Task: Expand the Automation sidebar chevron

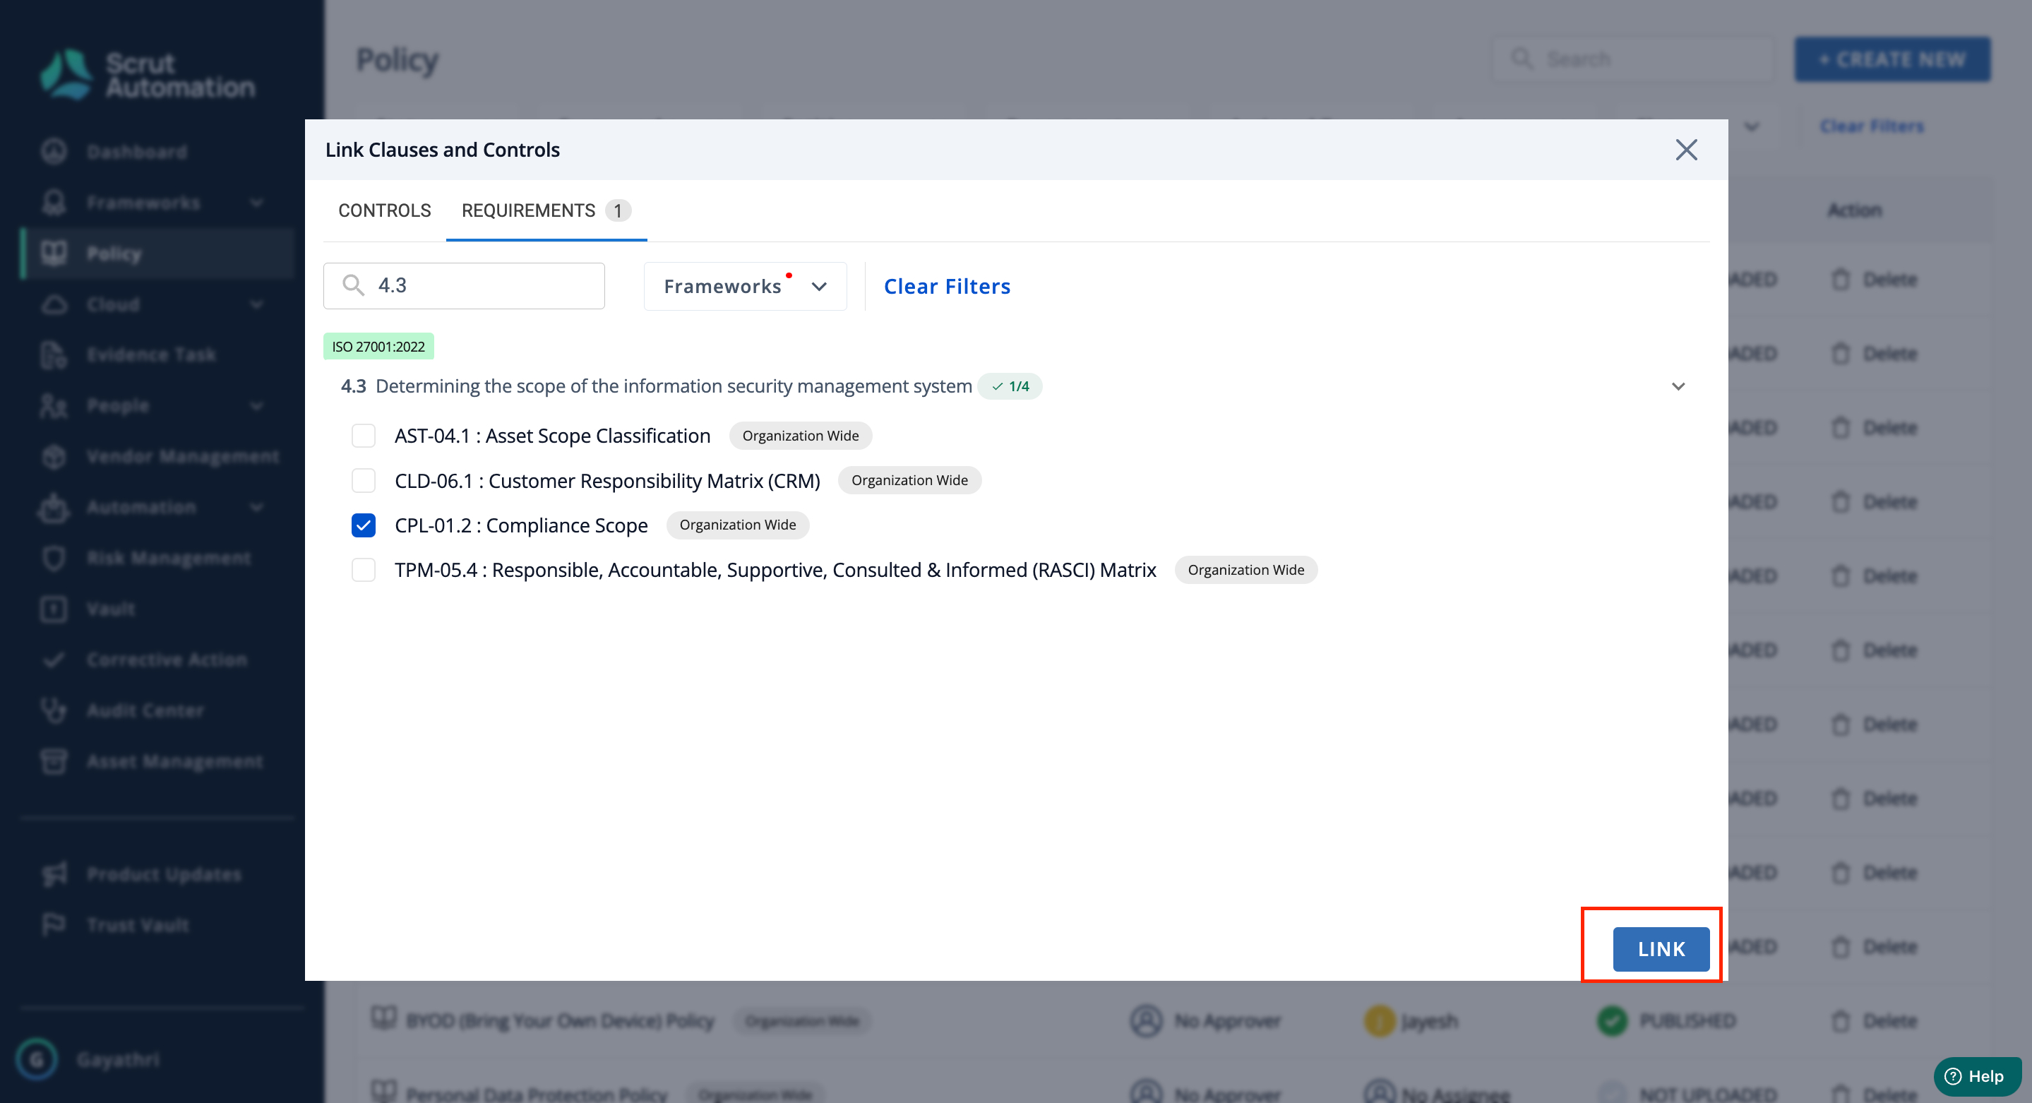Action: (256, 507)
